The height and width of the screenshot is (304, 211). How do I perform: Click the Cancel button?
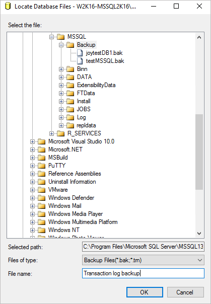pos(185,292)
